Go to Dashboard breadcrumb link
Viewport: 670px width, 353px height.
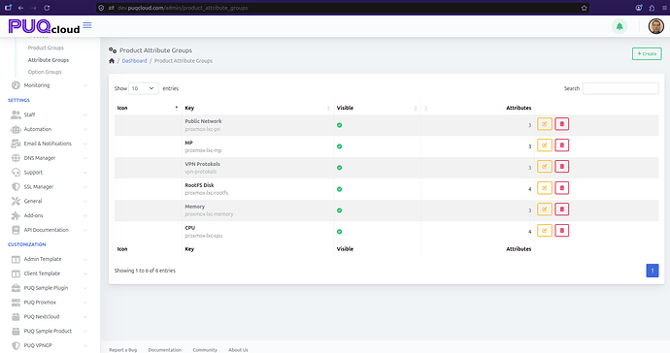pos(134,61)
